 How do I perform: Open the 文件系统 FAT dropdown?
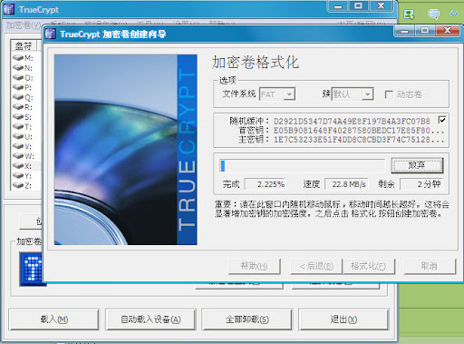[277, 94]
